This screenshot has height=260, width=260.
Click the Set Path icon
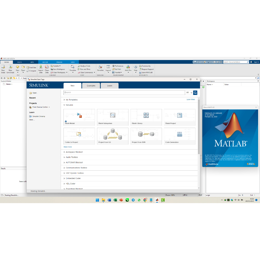pyautogui.click(x=113, y=69)
